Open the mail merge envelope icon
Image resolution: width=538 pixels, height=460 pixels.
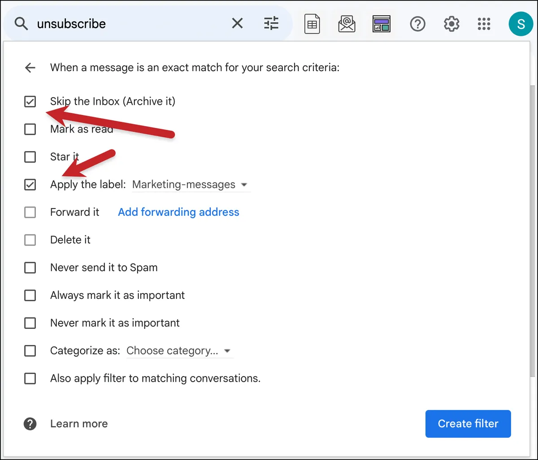point(347,24)
